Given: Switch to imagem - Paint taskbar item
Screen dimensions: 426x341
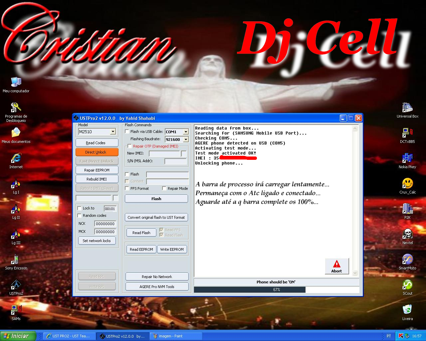Looking at the screenshot, I should click(x=176, y=336).
